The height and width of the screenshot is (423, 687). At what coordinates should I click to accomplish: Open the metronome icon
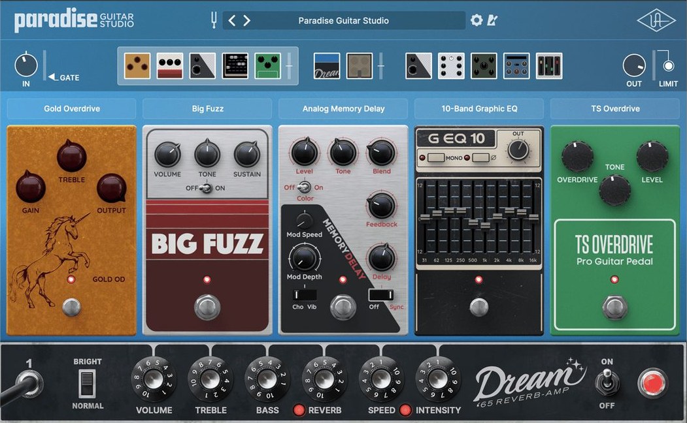point(492,20)
